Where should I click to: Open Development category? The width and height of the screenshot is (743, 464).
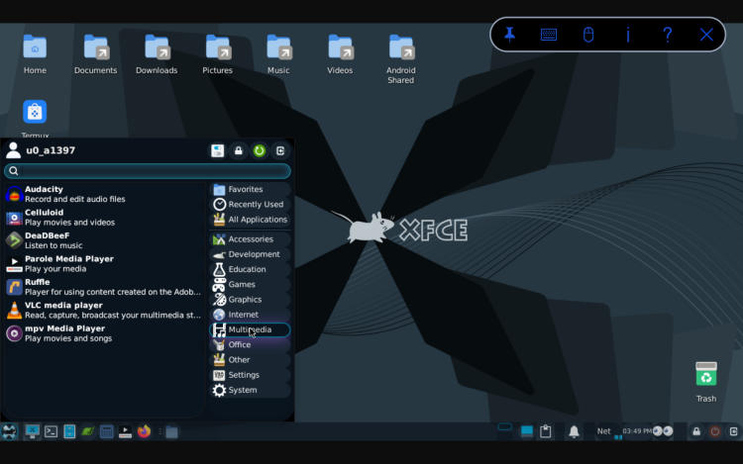point(250,254)
